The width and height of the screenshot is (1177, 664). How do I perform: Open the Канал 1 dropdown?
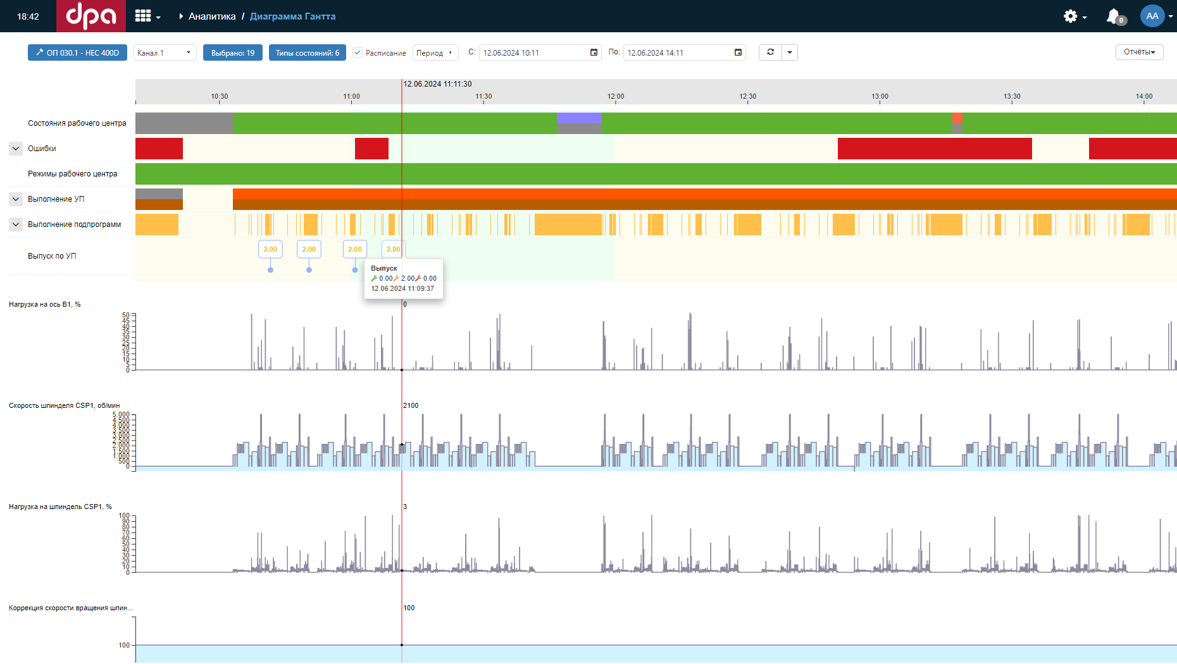coord(165,52)
